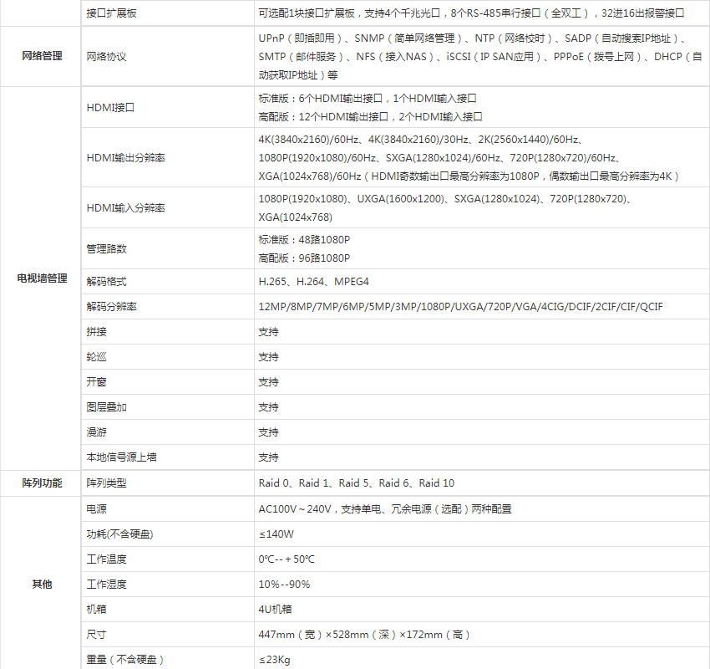The height and width of the screenshot is (669, 710).
Task: Click the 447mm dimensions value text
Action: click(x=364, y=635)
